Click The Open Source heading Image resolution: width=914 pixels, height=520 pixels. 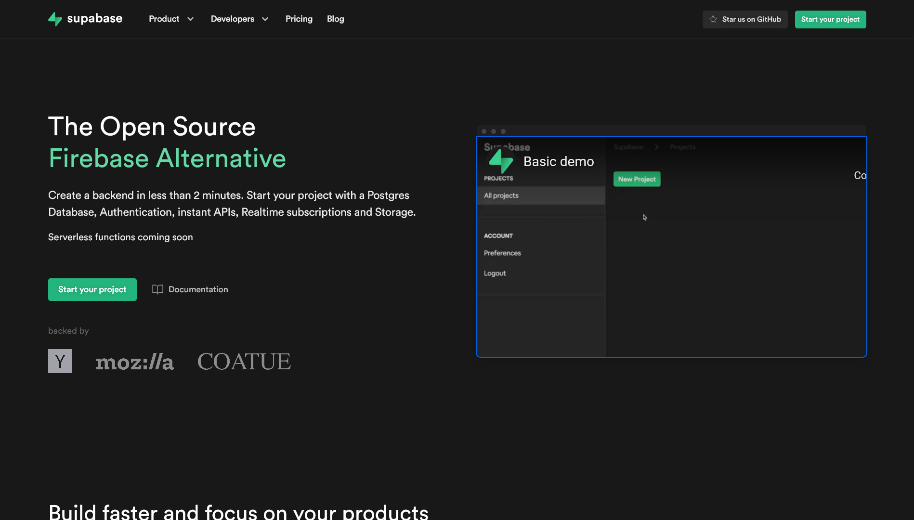pos(152,127)
